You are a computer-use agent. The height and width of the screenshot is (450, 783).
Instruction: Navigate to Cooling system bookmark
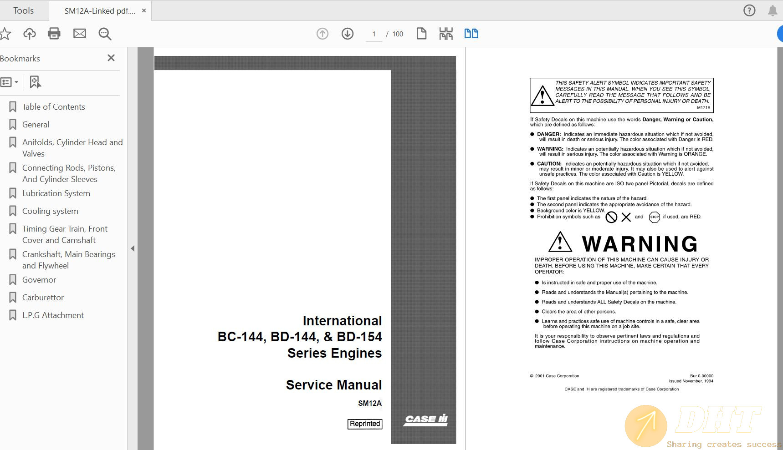[x=50, y=211]
